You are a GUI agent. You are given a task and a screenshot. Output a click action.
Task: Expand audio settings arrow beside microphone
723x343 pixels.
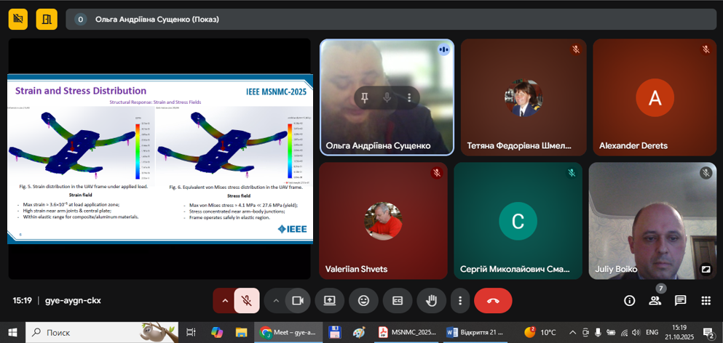point(225,300)
